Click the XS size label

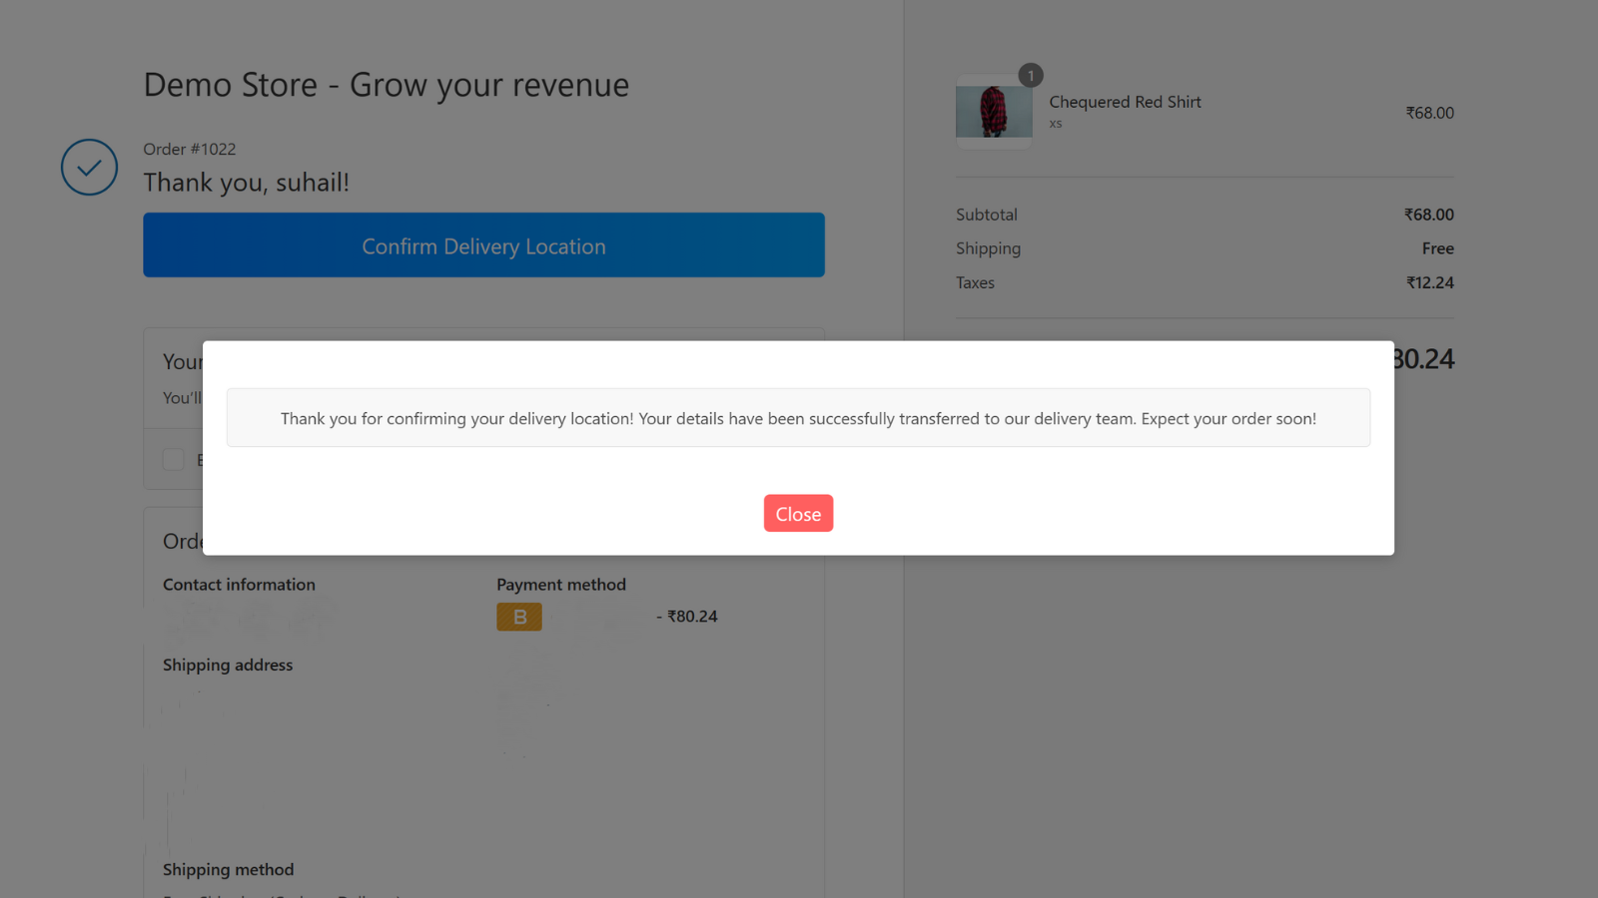(x=1056, y=124)
